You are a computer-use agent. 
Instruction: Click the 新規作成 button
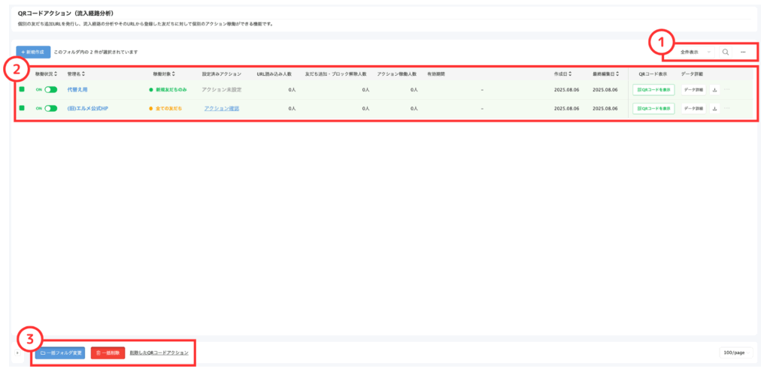tap(33, 52)
